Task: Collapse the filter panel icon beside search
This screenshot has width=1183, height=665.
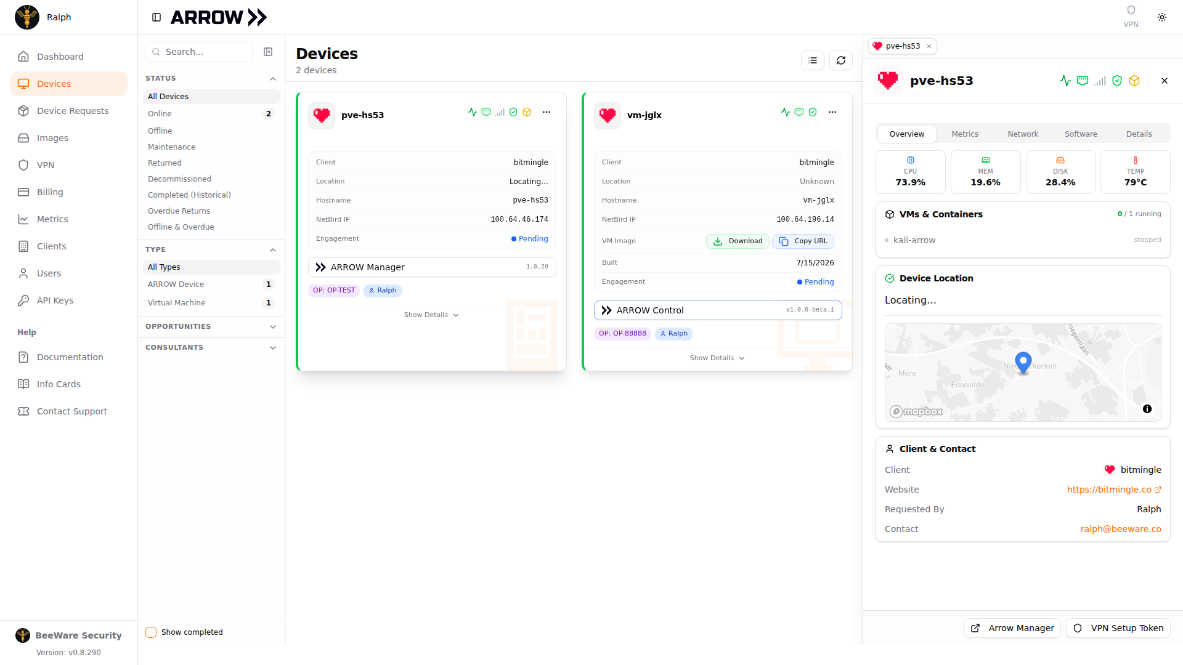Action: (x=268, y=52)
